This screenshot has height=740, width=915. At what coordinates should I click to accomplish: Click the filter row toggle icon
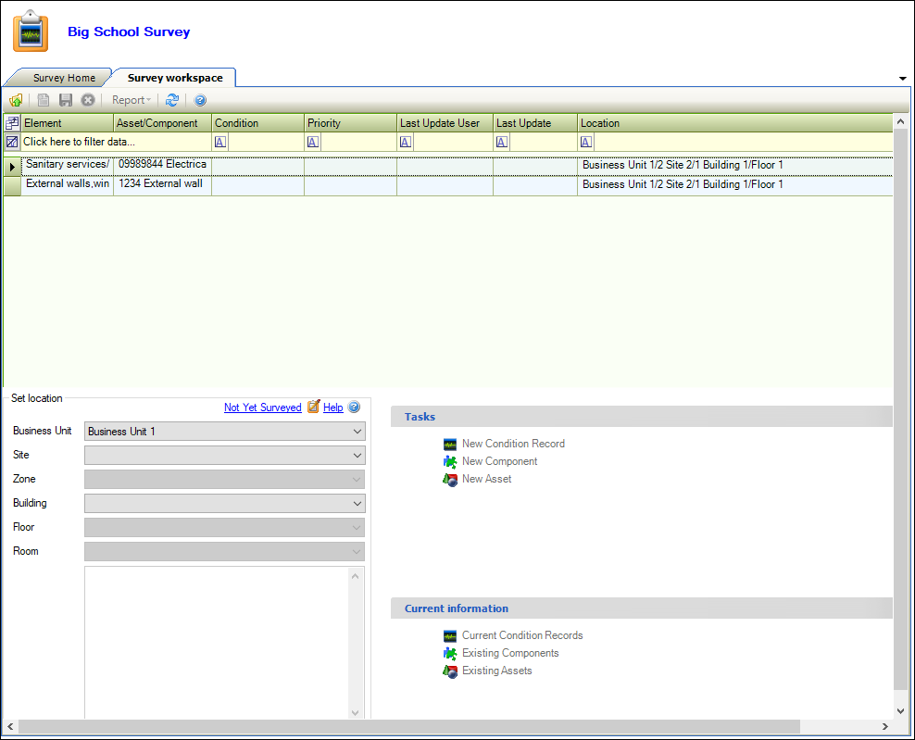coord(12,142)
